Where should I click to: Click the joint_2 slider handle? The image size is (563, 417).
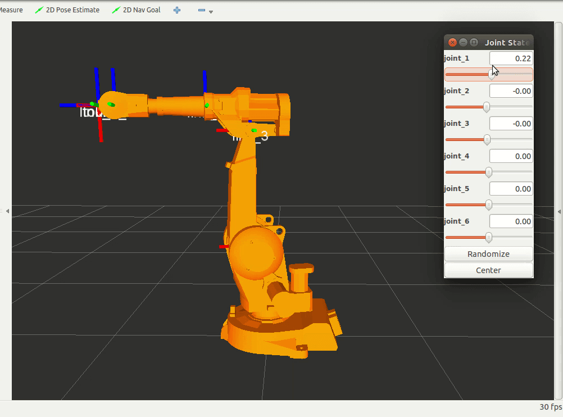[487, 107]
